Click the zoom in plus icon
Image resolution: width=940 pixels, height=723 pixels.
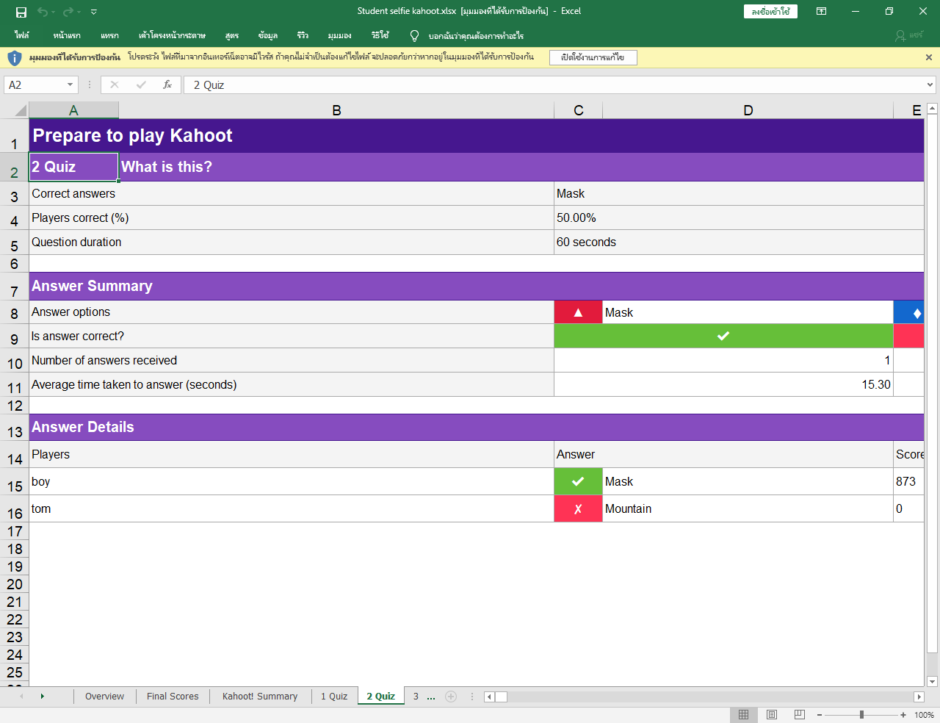tap(903, 715)
